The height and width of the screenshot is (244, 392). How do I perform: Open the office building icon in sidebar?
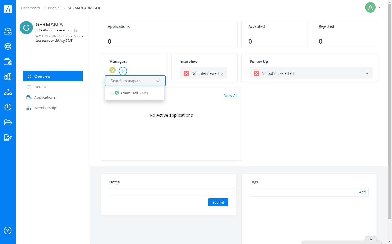tap(8, 77)
